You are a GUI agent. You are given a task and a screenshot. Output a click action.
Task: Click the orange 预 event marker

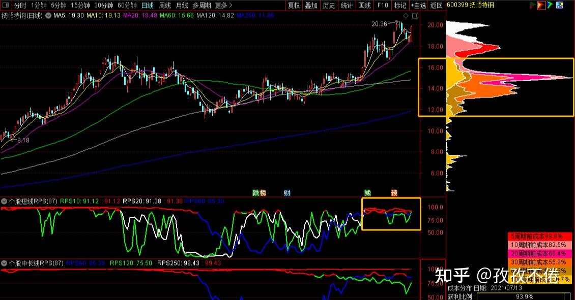pos(394,193)
